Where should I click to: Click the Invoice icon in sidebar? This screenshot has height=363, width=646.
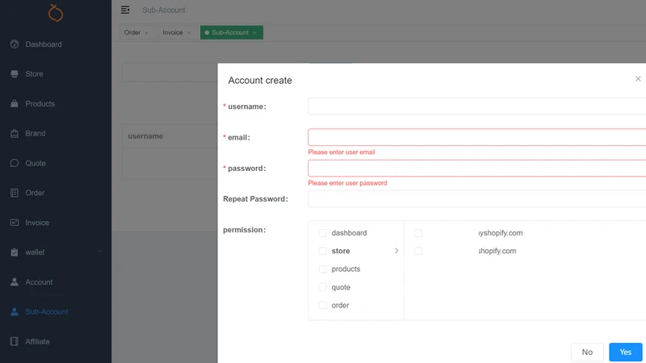(x=15, y=223)
